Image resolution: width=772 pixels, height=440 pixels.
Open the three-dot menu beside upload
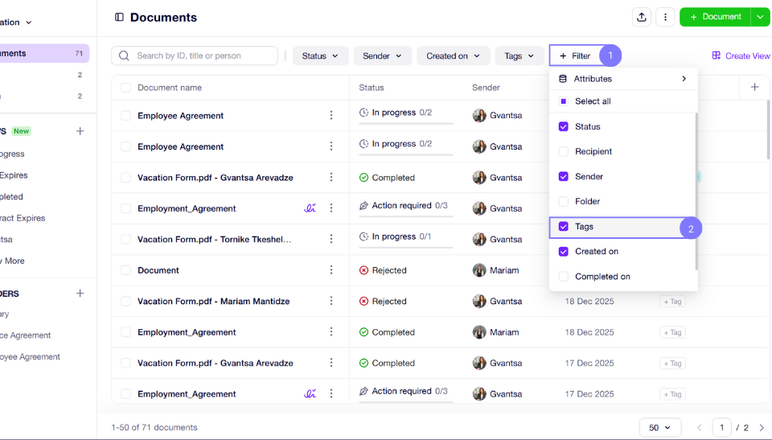665,17
